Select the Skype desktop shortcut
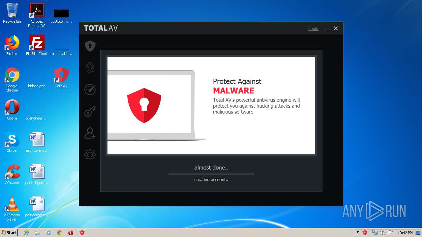Image resolution: width=422 pixels, height=237 pixels. pyautogui.click(x=12, y=142)
